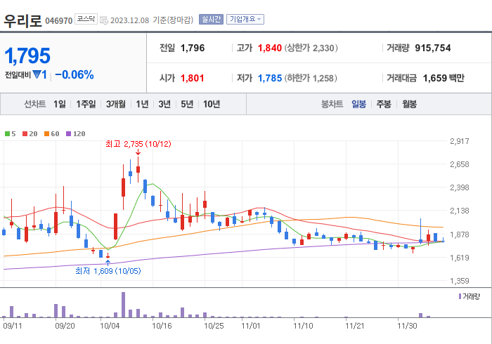
Task: Click the 2,917 price axis label
Action: (x=460, y=141)
